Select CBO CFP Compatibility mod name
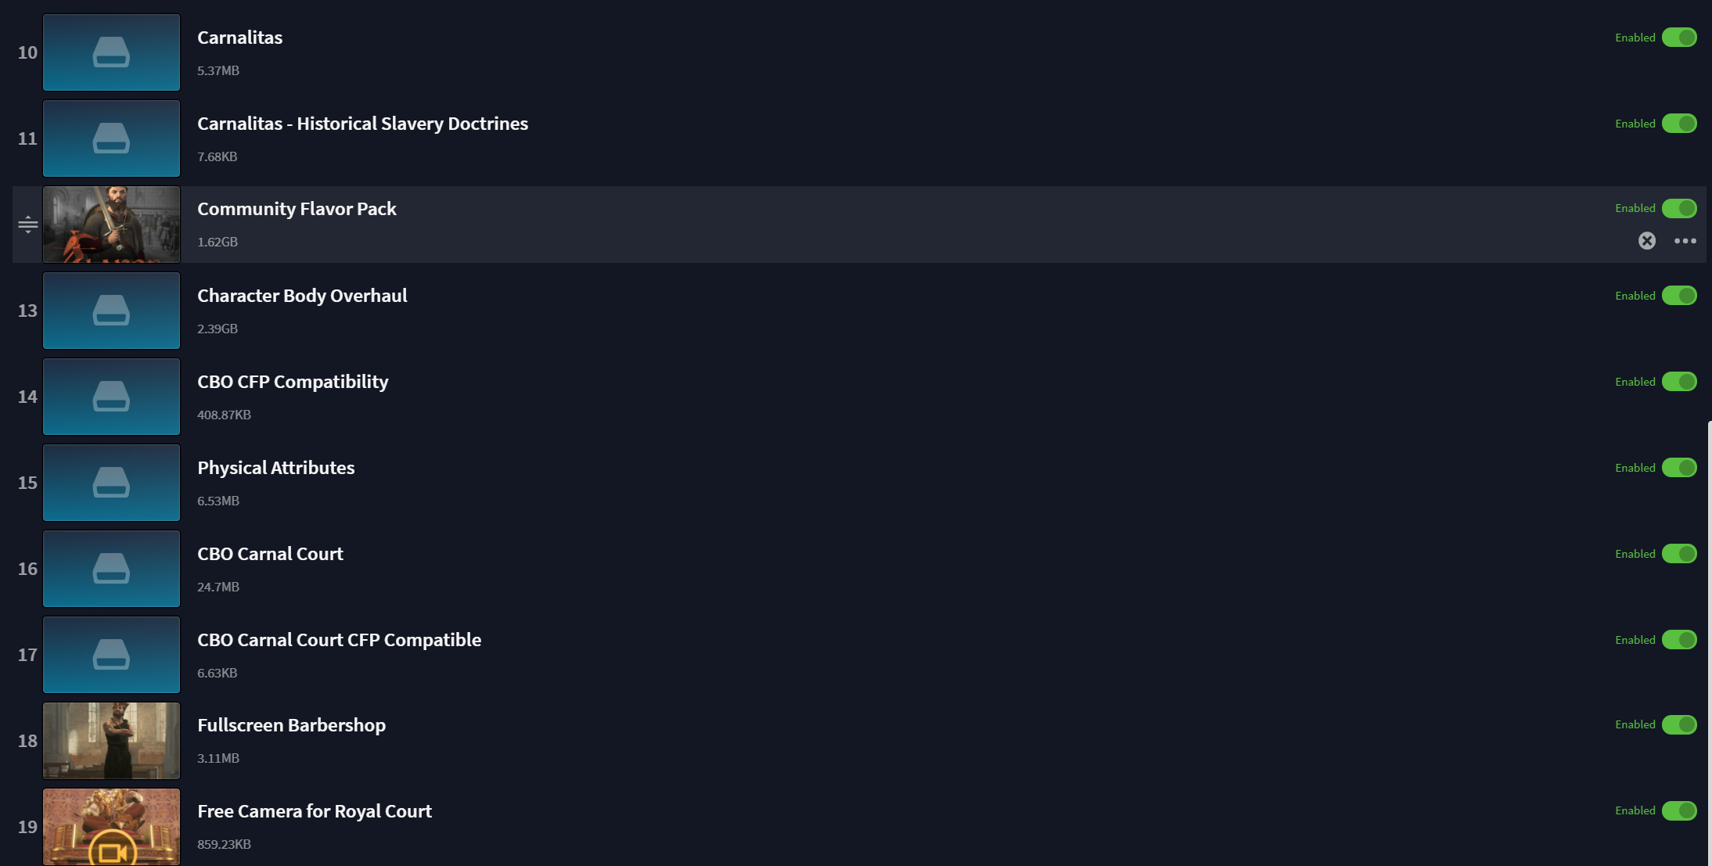The height and width of the screenshot is (866, 1712). [293, 382]
